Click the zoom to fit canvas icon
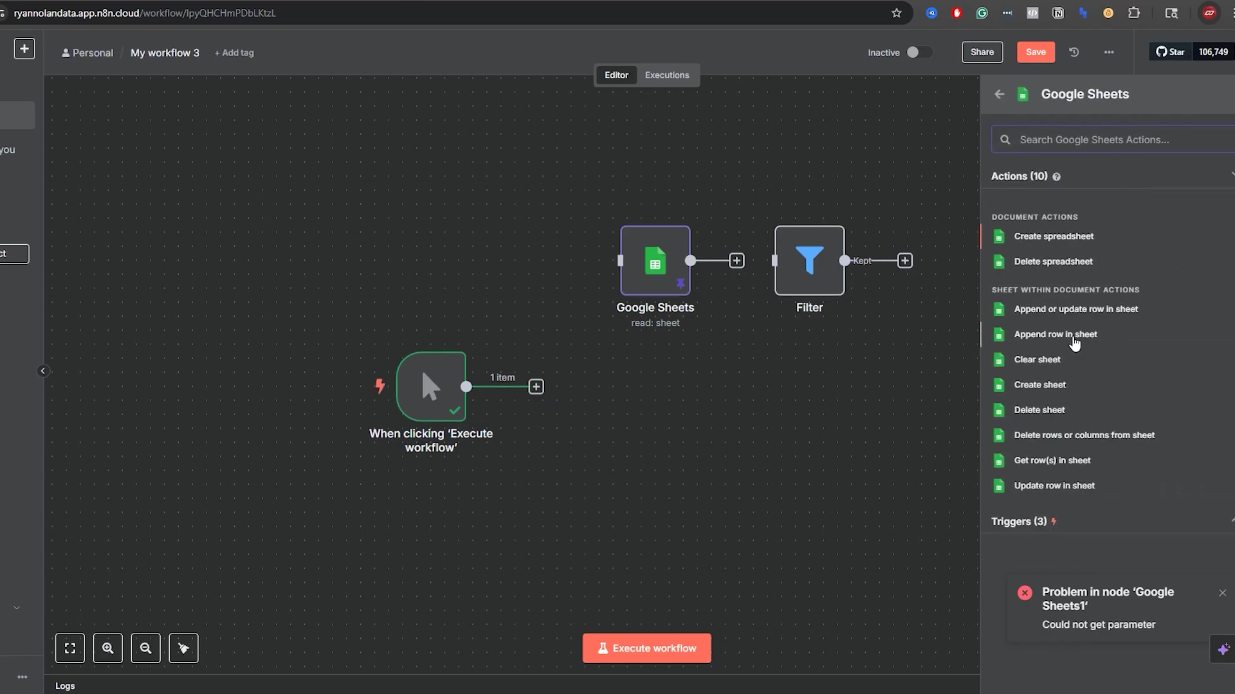Screen dimensions: 1235x694 (70, 648)
